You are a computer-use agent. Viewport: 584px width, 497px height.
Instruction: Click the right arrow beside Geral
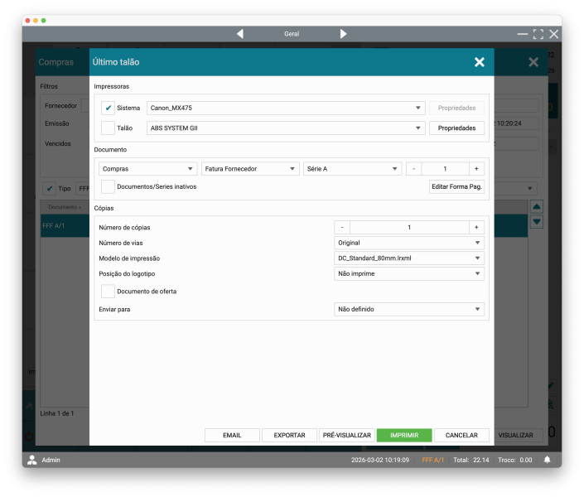coord(343,34)
